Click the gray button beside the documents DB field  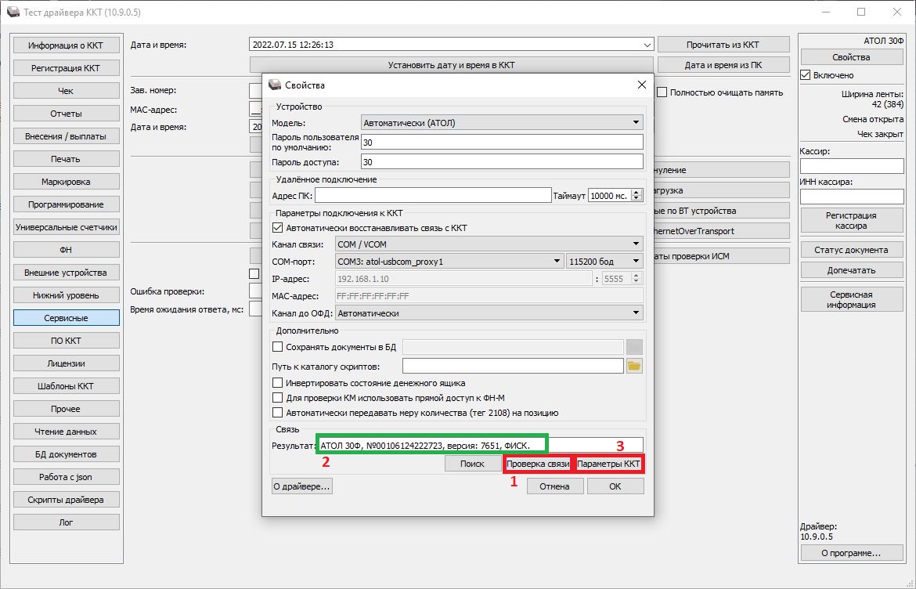[x=634, y=347]
